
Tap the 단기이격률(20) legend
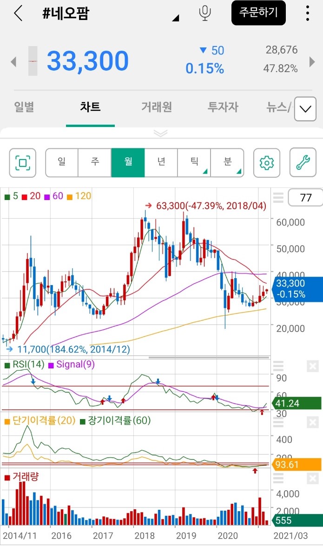click(40, 420)
